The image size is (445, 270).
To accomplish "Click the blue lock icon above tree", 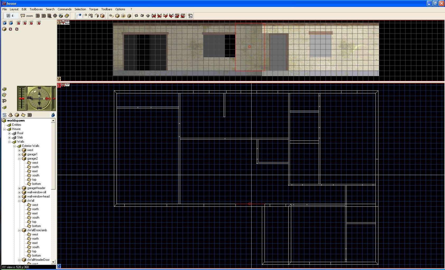I will click(53, 115).
